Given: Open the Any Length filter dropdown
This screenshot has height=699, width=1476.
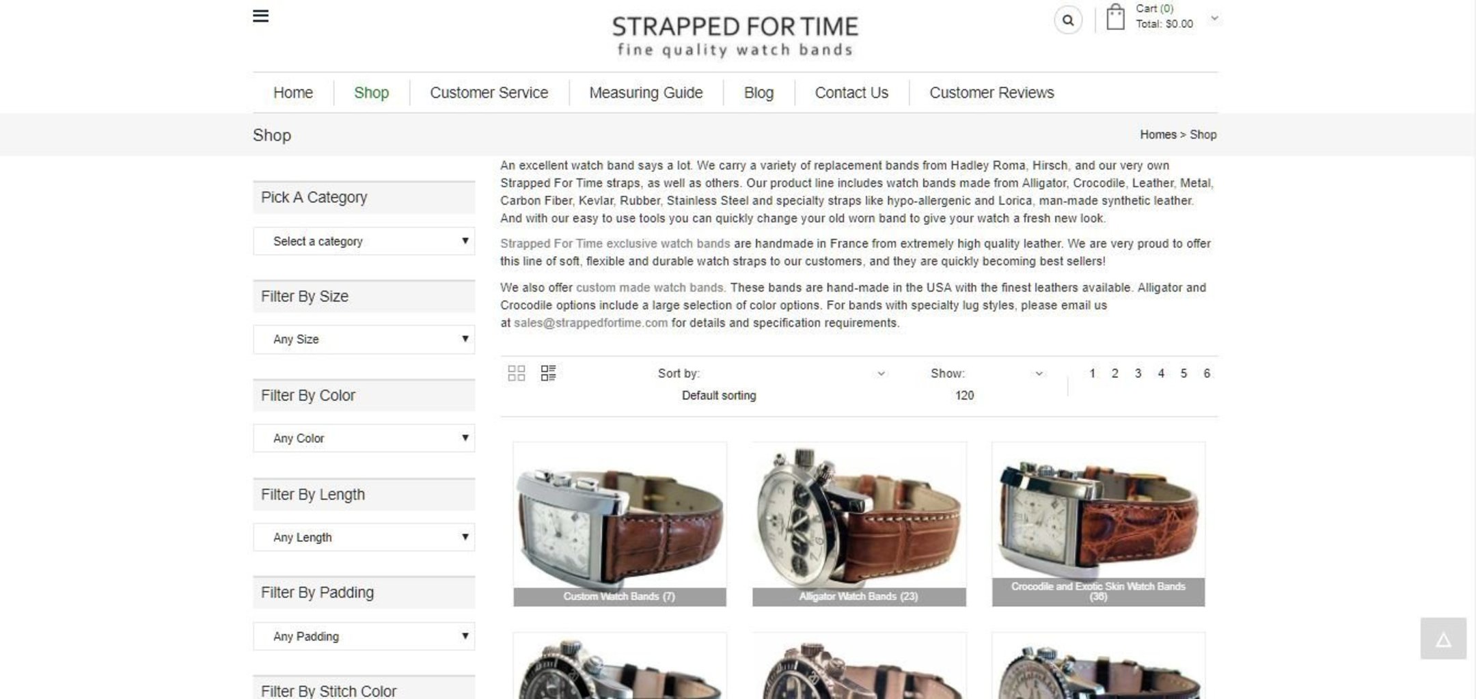Looking at the screenshot, I should click(364, 537).
